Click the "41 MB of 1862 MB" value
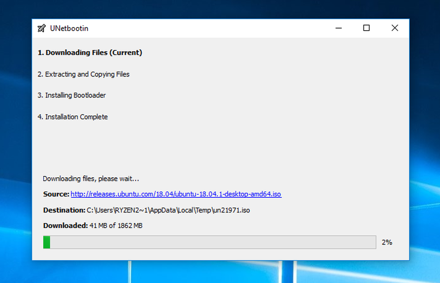Image resolution: width=440 pixels, height=283 pixels. 116,225
